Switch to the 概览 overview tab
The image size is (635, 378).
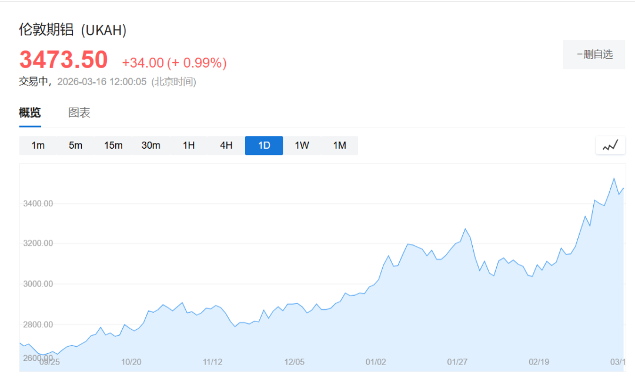[x=30, y=113]
